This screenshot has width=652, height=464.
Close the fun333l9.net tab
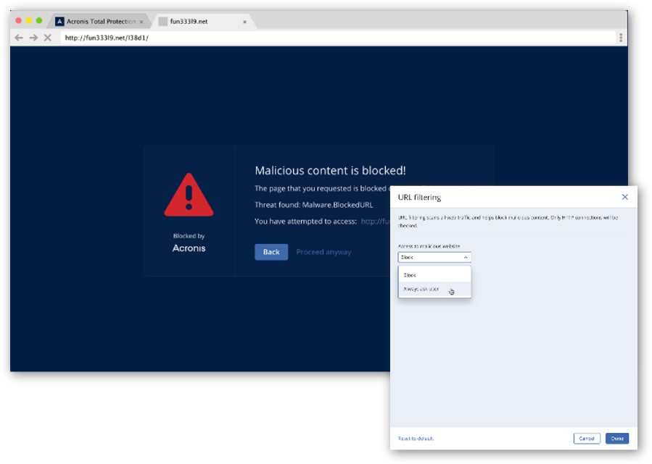[x=245, y=22]
